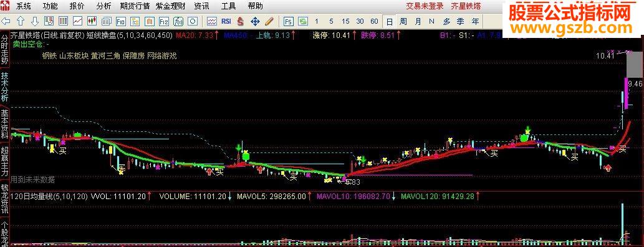The image size is (644, 247).
Task: Open the 期货行情 menu
Action: click(135, 6)
